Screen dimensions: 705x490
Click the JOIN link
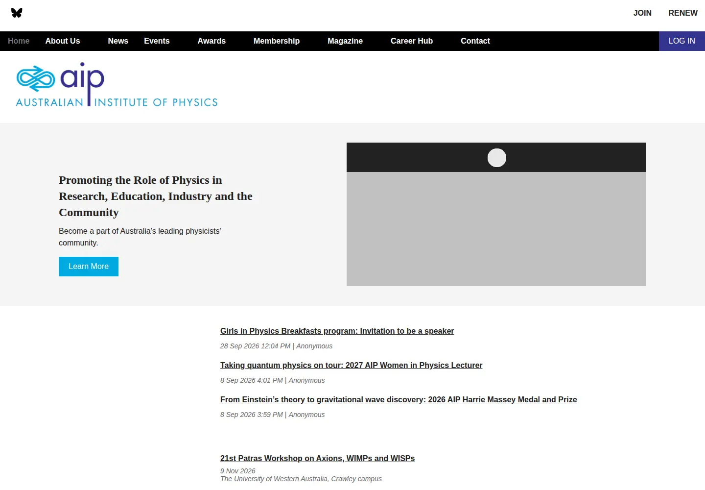click(x=642, y=13)
